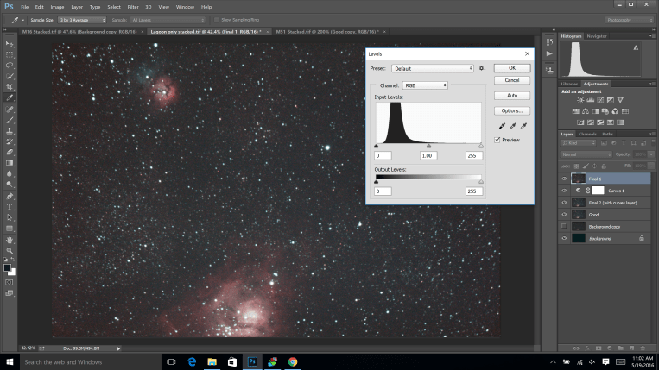The height and width of the screenshot is (370, 659).
Task: Add a Levels adjustment from Adjustments panel
Action: tap(591, 100)
